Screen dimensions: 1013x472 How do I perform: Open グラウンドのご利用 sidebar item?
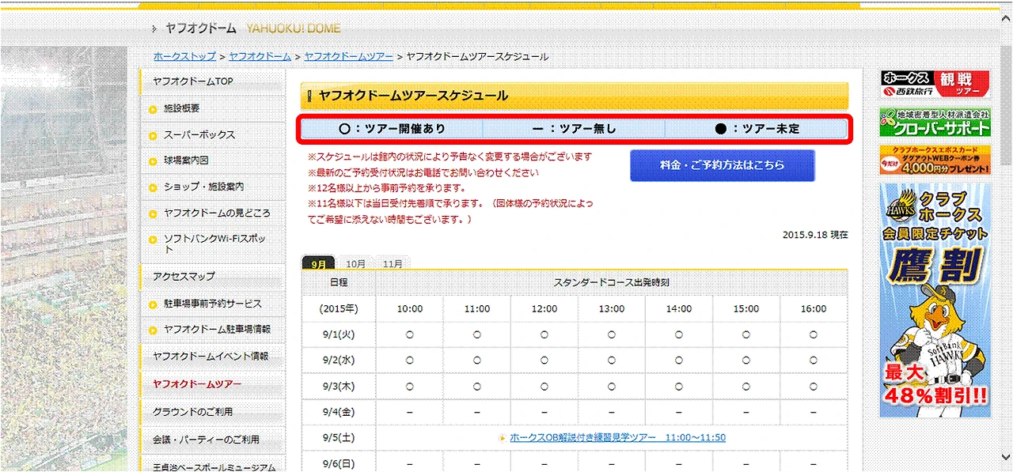coord(212,412)
